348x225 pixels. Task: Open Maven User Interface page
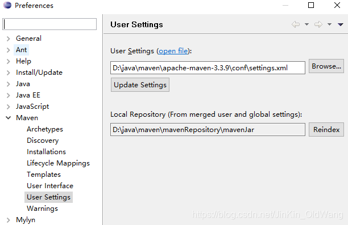pyautogui.click(x=50, y=186)
